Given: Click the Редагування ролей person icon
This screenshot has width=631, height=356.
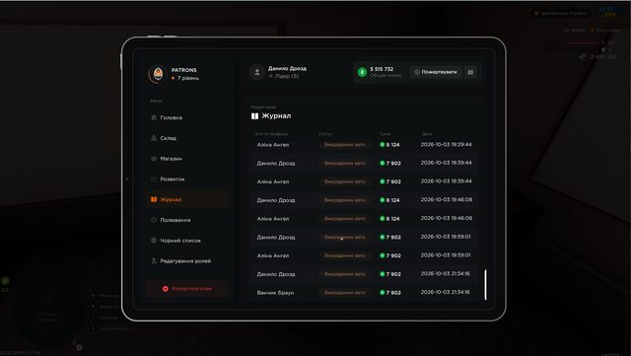Looking at the screenshot, I should 154,261.
